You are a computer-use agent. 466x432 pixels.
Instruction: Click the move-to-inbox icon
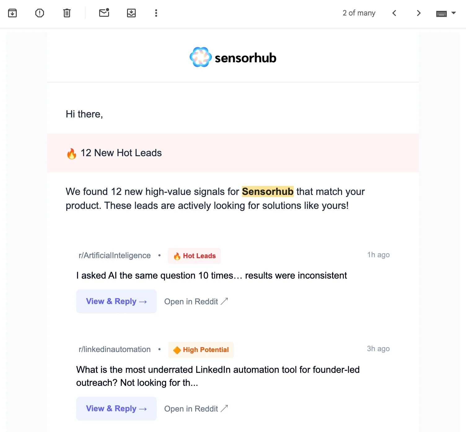(x=131, y=13)
